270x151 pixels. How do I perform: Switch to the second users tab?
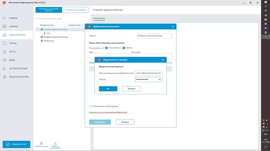[75, 10]
